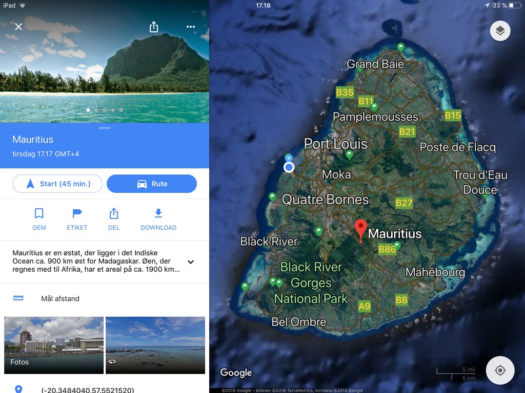The image size is (525, 393).
Task: Start navigation with Start (45 min.)
Action: pyautogui.click(x=57, y=184)
